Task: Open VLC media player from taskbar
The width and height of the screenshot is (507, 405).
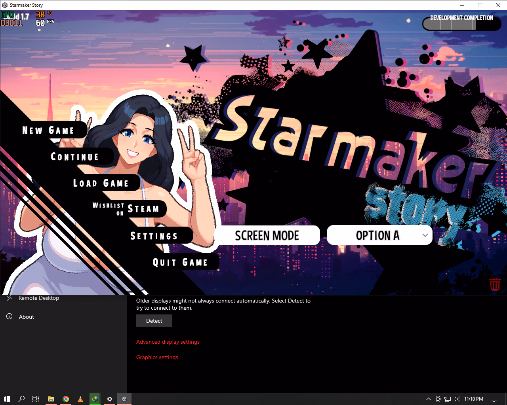Action: tap(80, 399)
